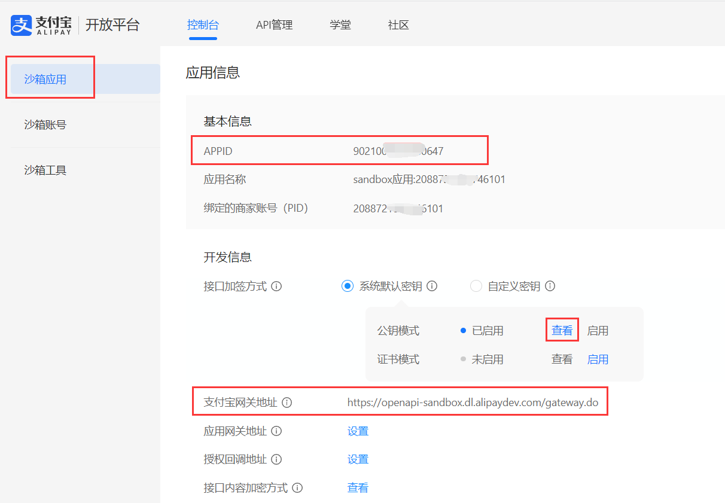The width and height of the screenshot is (725, 503).
Task: Click the Alipay logo in the header
Action: coord(41,25)
